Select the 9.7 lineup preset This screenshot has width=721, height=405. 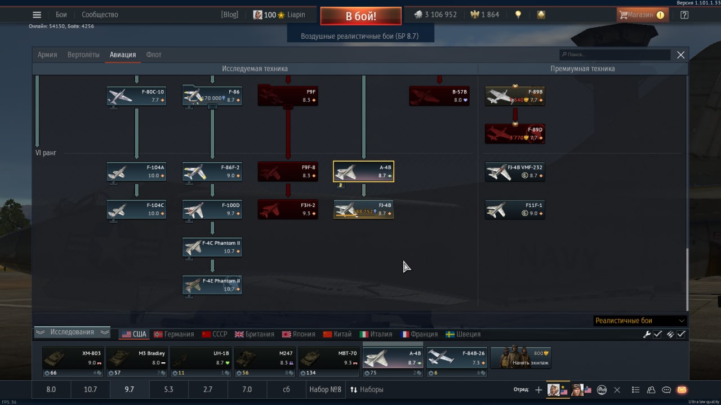click(x=129, y=389)
